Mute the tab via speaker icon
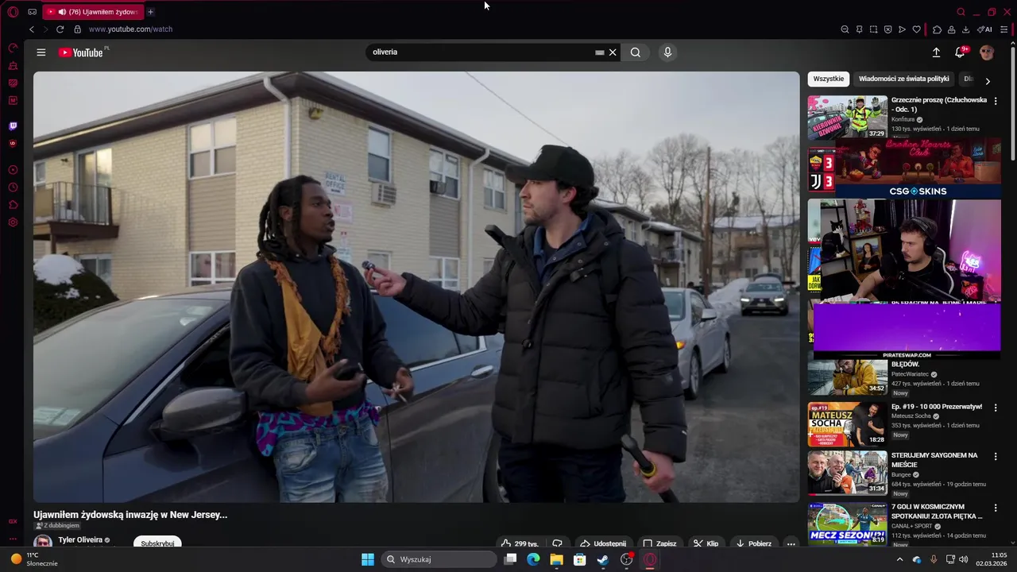 click(62, 12)
